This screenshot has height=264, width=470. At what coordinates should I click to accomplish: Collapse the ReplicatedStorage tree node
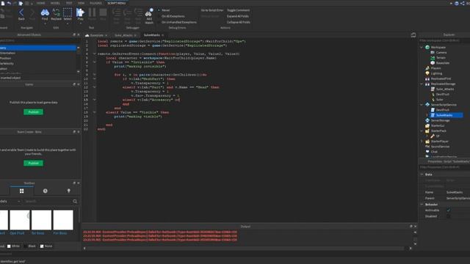(x=422, y=84)
